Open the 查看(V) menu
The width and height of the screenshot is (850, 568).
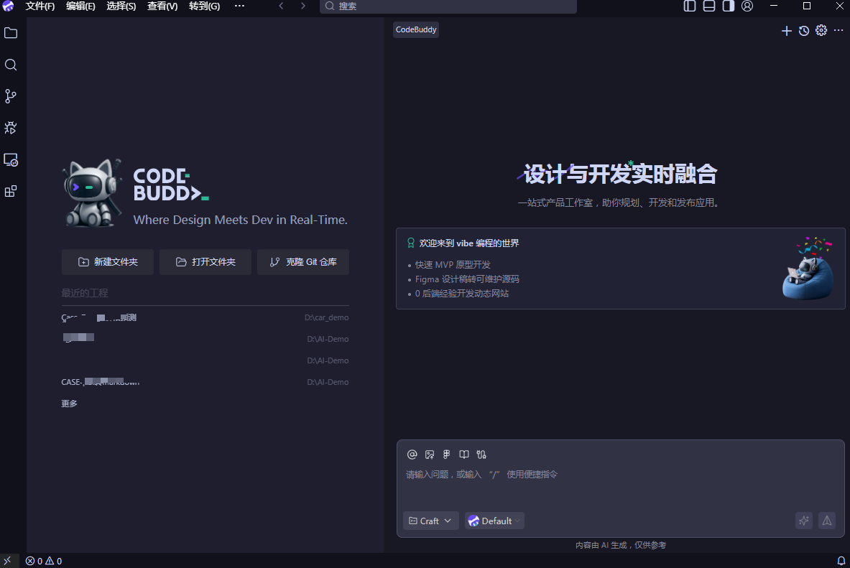coord(162,6)
